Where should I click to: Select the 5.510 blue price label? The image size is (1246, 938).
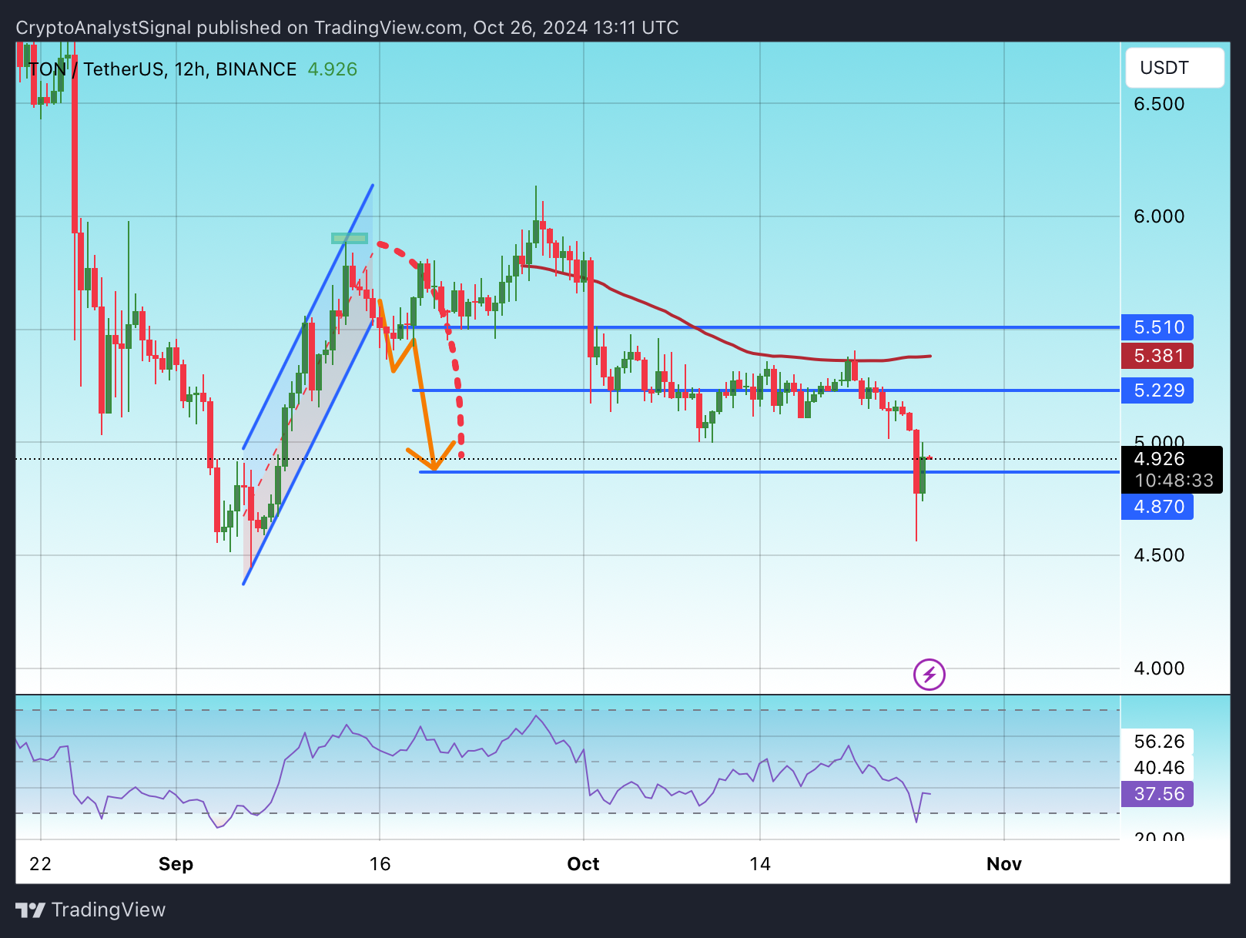coord(1157,327)
